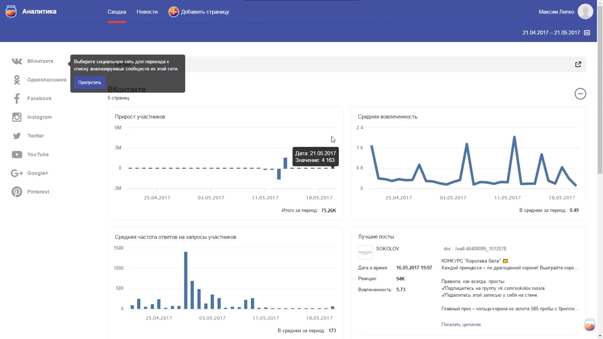Click the SOKOLOV post thumbnail
Screen dimensions: 603x339
(365, 252)
